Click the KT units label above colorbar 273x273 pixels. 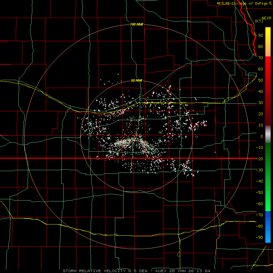(259, 21)
